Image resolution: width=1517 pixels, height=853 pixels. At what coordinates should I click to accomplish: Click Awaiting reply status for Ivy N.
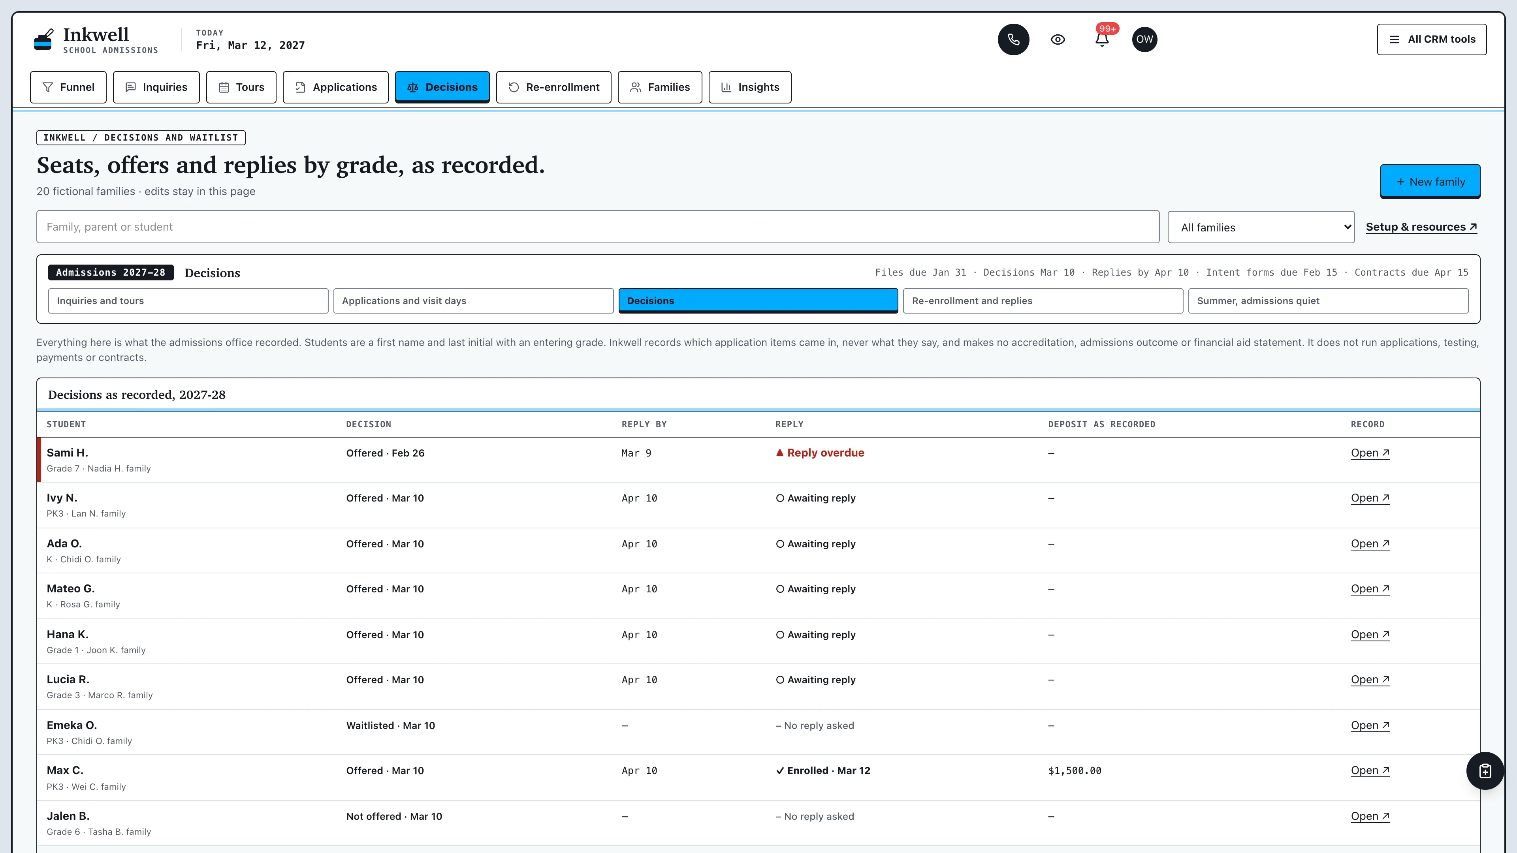(816, 498)
